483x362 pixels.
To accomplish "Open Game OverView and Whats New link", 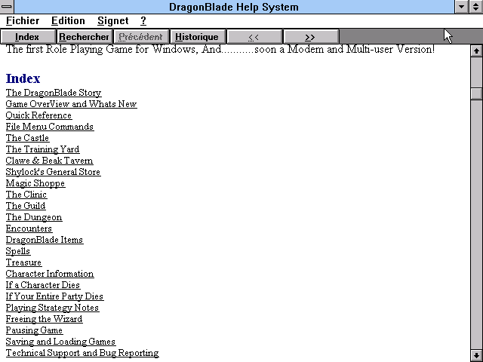I will (71, 104).
